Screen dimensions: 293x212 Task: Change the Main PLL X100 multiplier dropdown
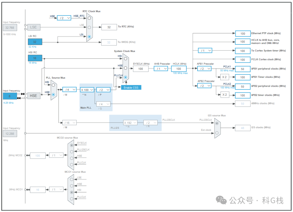click(x=87, y=89)
